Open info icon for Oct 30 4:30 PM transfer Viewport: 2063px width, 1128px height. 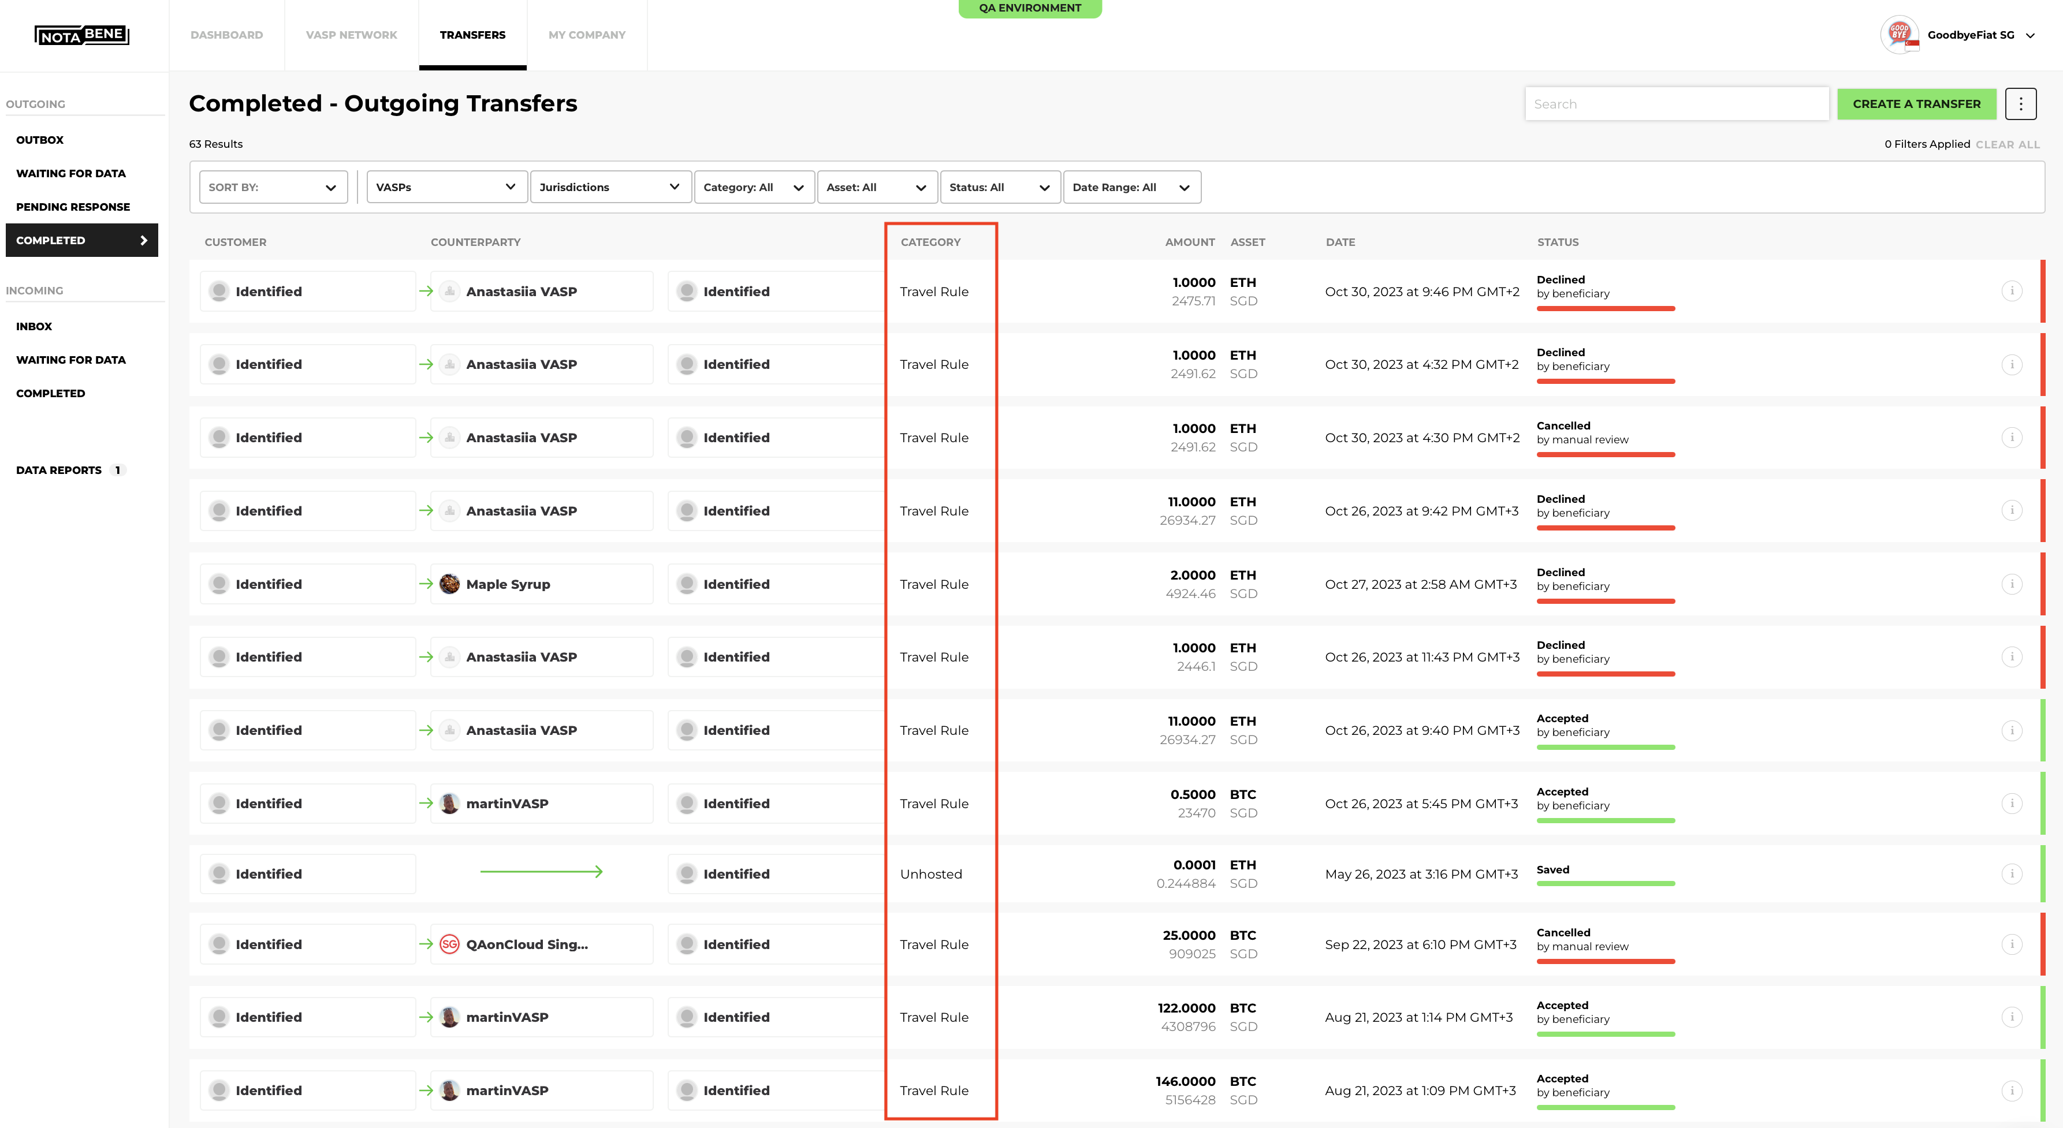click(2012, 437)
